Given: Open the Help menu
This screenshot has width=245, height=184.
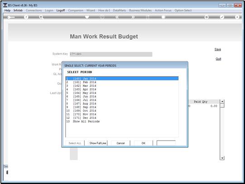Looking at the screenshot, I should 7,10.
